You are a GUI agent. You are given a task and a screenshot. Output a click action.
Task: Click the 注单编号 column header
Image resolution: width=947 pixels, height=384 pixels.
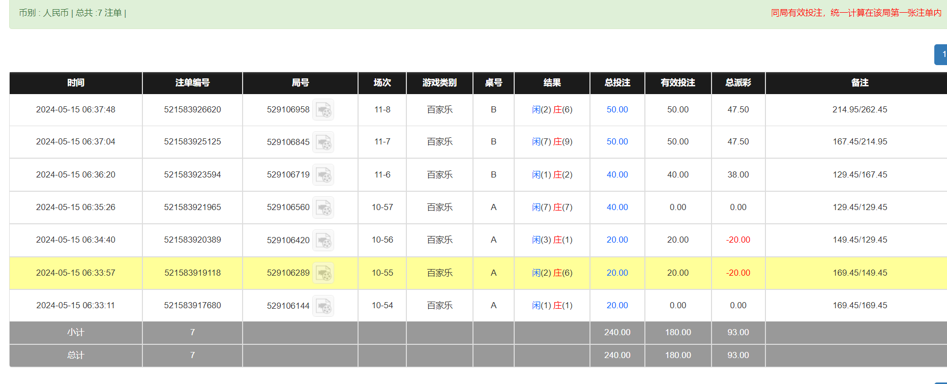[x=192, y=83]
